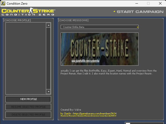Click the yellow arrow beside Start Campaign

pos(114,11)
